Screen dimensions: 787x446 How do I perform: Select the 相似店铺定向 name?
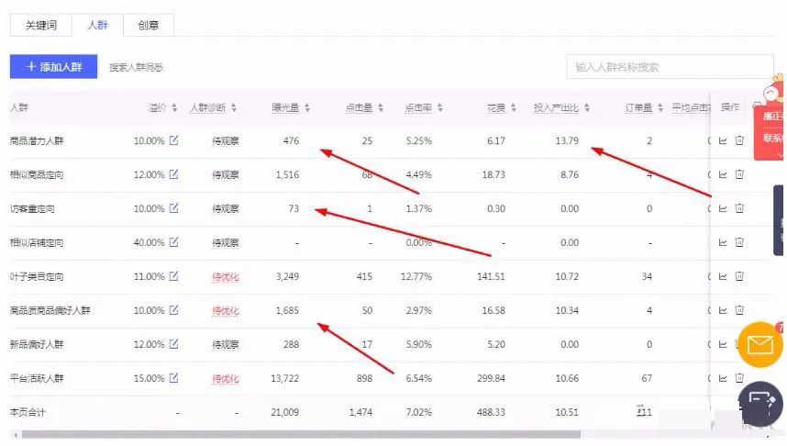(37, 242)
